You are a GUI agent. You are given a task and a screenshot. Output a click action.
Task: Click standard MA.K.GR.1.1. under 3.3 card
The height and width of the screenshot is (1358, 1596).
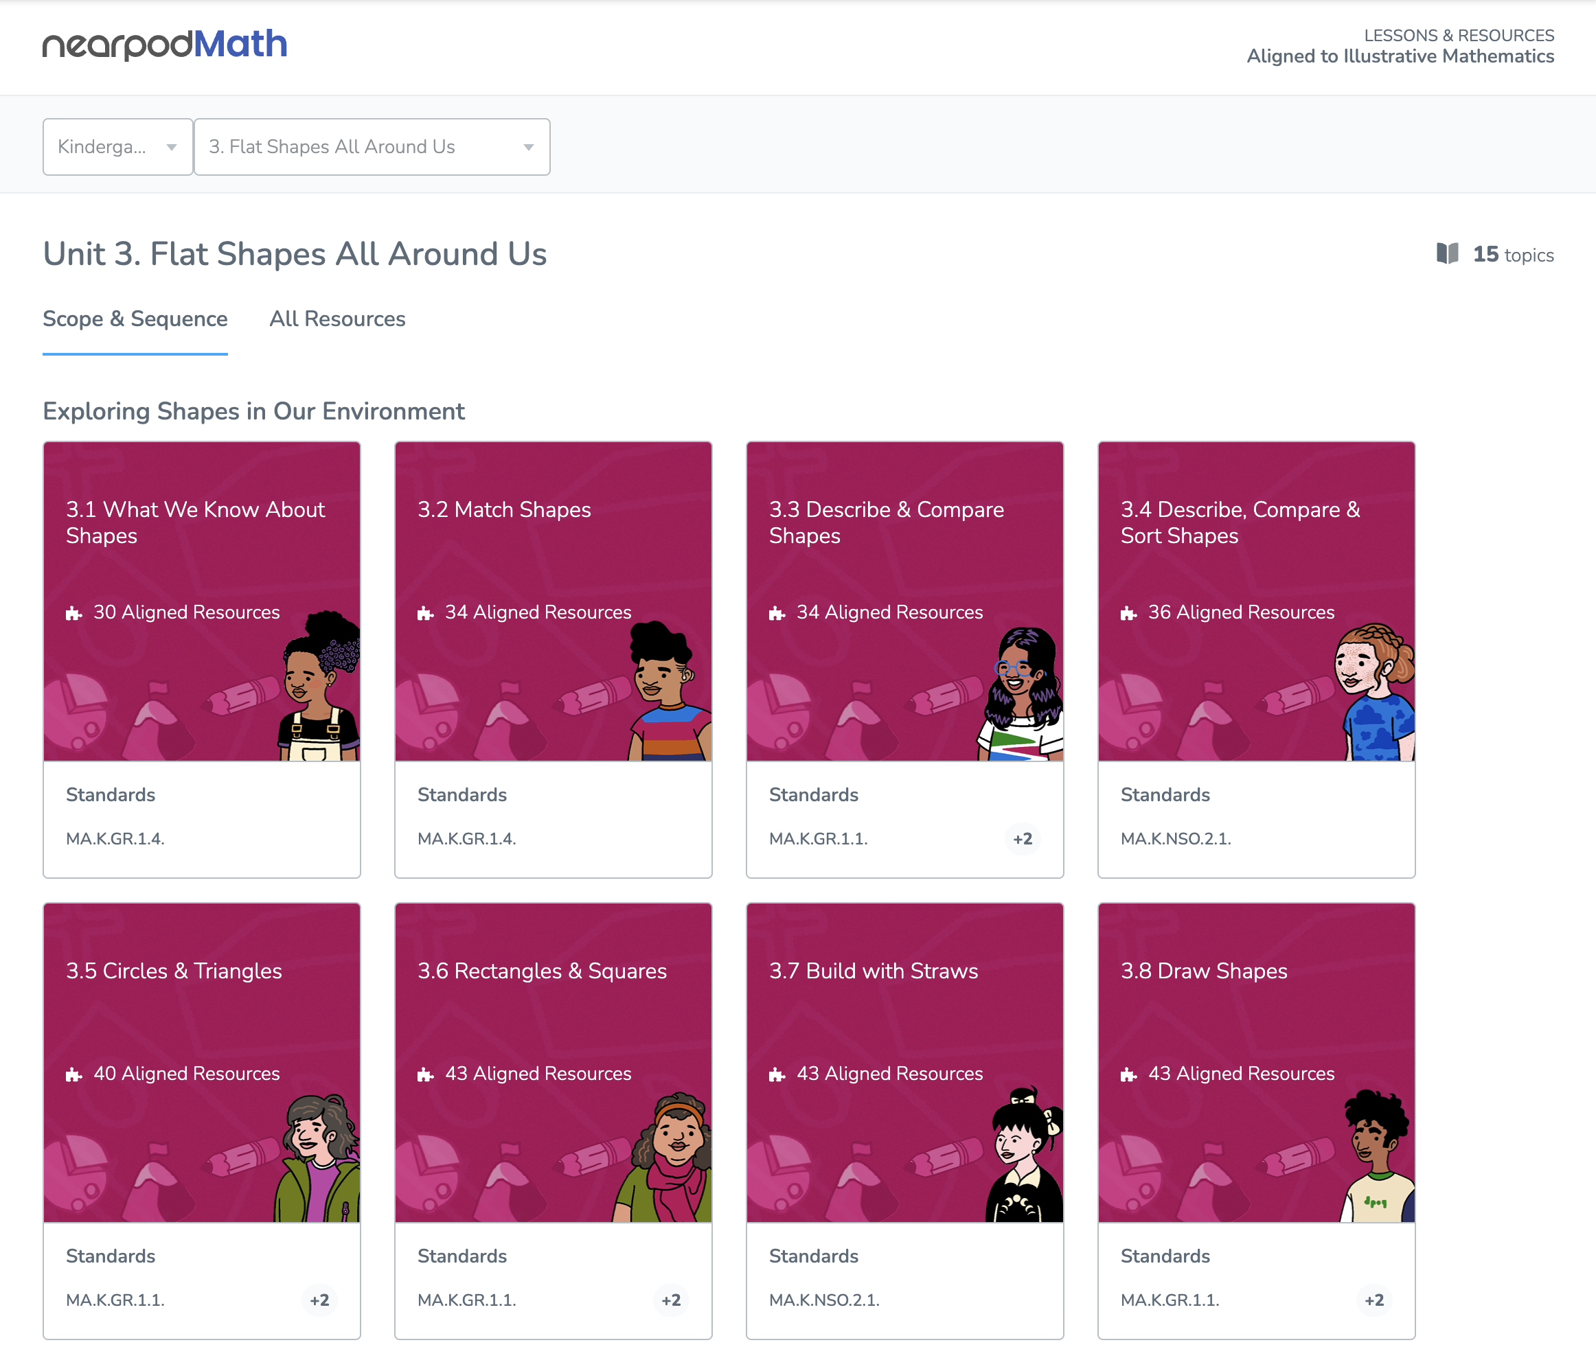[x=819, y=838]
